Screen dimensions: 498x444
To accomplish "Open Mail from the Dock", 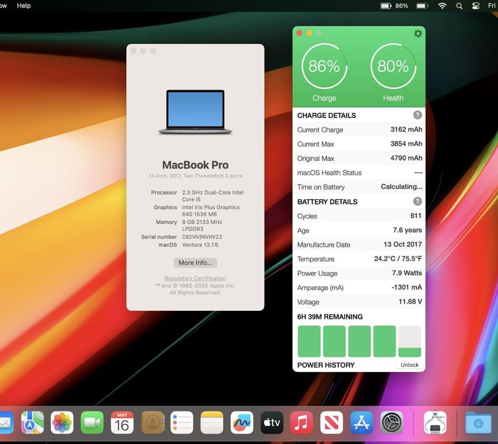I will tap(5, 423).
